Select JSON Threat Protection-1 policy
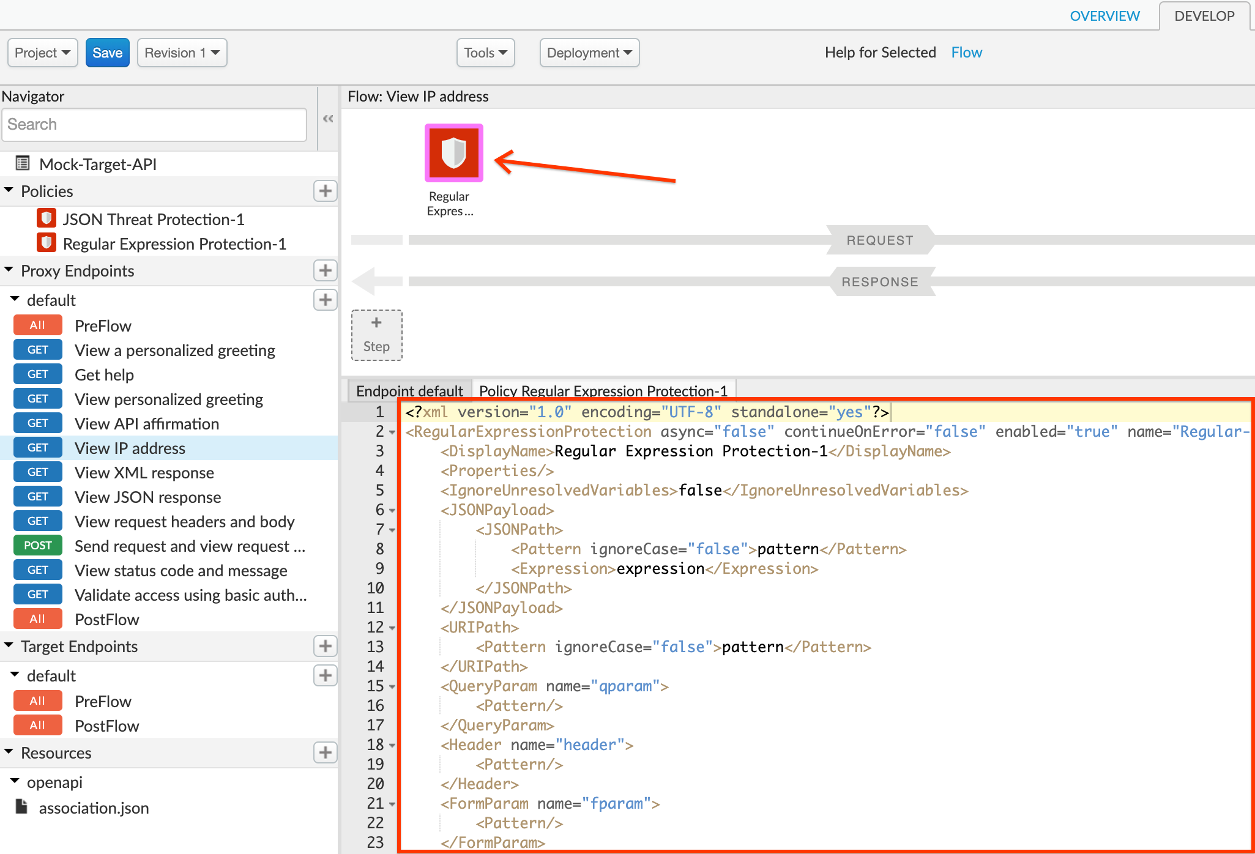Viewport: 1255px width, 854px height. pos(153,219)
